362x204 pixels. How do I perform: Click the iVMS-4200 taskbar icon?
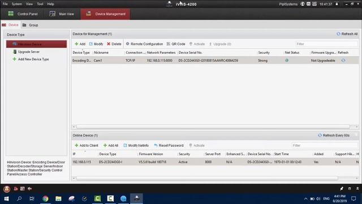click(x=136, y=198)
